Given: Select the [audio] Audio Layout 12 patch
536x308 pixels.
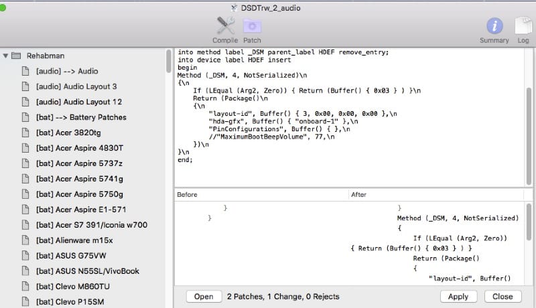Looking at the screenshot, I should point(78,102).
